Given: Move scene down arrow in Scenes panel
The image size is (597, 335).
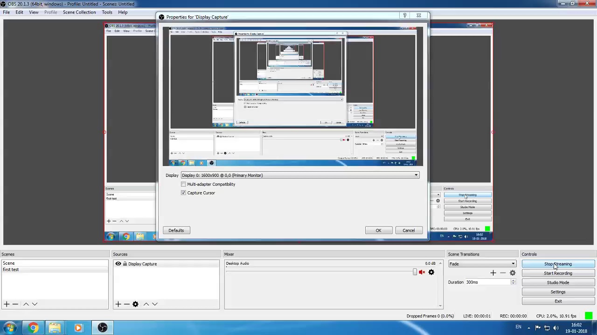Looking at the screenshot, I should pyautogui.click(x=35, y=304).
